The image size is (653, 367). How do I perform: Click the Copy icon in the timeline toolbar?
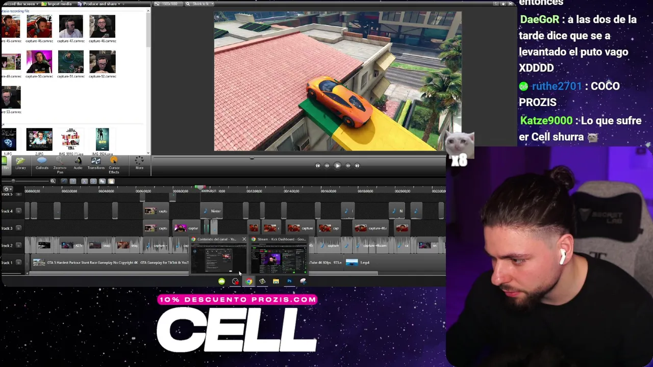click(102, 181)
